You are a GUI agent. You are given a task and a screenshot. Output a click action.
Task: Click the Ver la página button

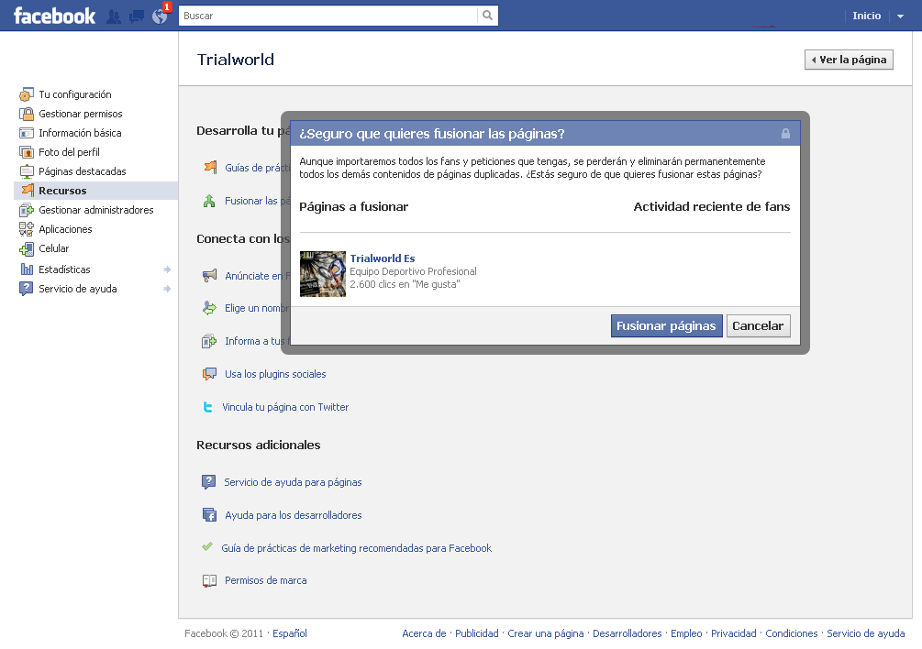tap(849, 60)
